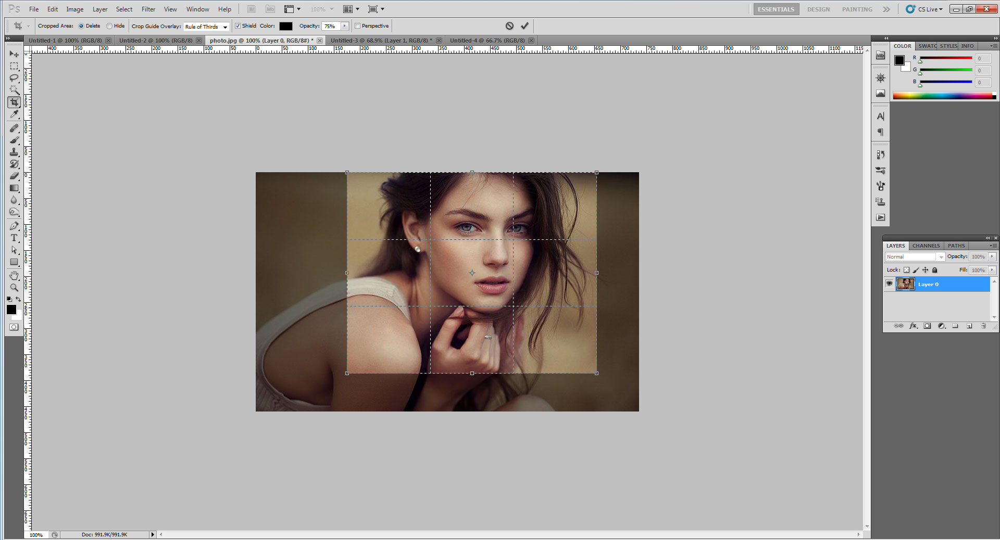Select the Clone Stamp tool

[14, 152]
